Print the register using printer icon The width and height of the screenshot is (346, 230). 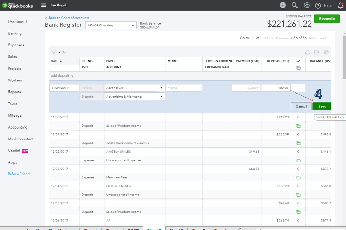308,52
